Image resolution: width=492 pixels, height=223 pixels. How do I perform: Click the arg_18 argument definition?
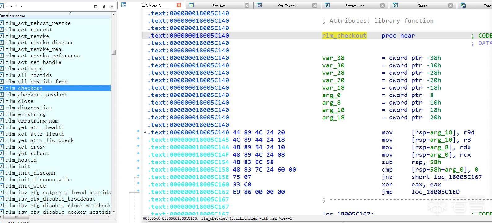[333, 118]
